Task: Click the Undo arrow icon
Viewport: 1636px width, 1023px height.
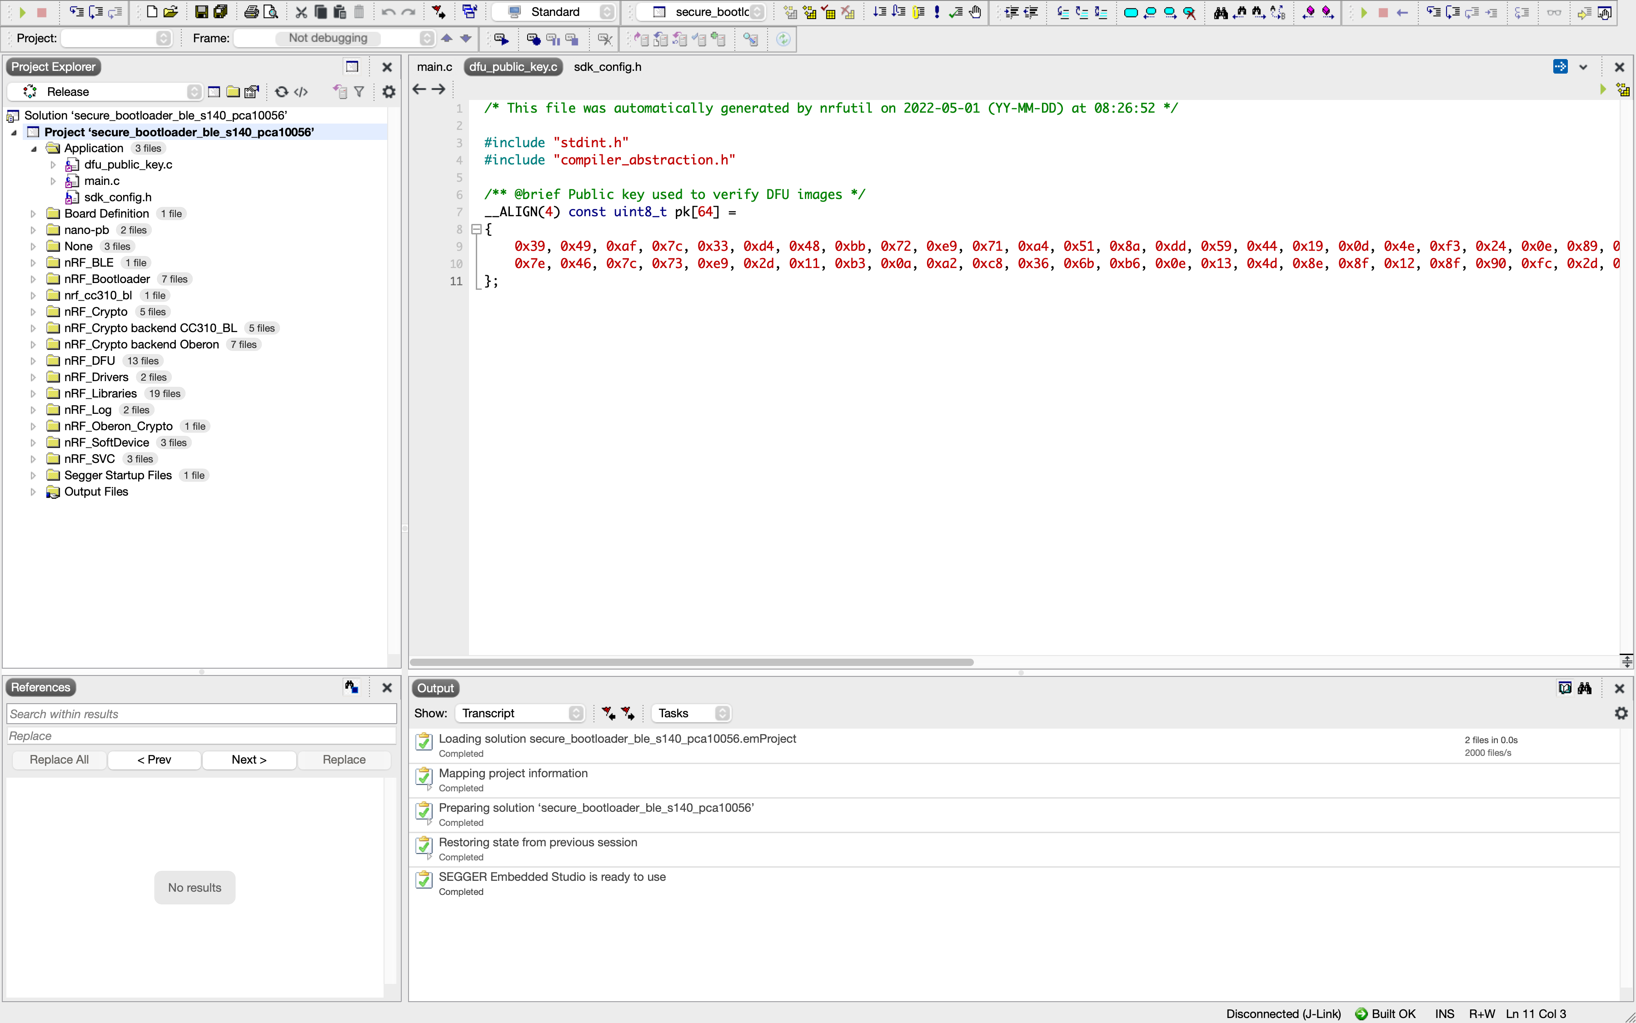Action: (387, 11)
